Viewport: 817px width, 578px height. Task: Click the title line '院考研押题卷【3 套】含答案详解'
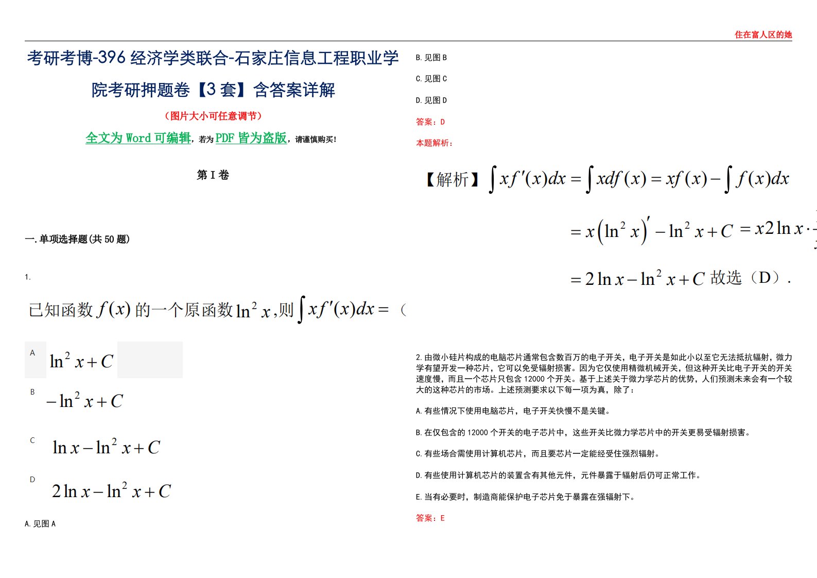point(213,90)
